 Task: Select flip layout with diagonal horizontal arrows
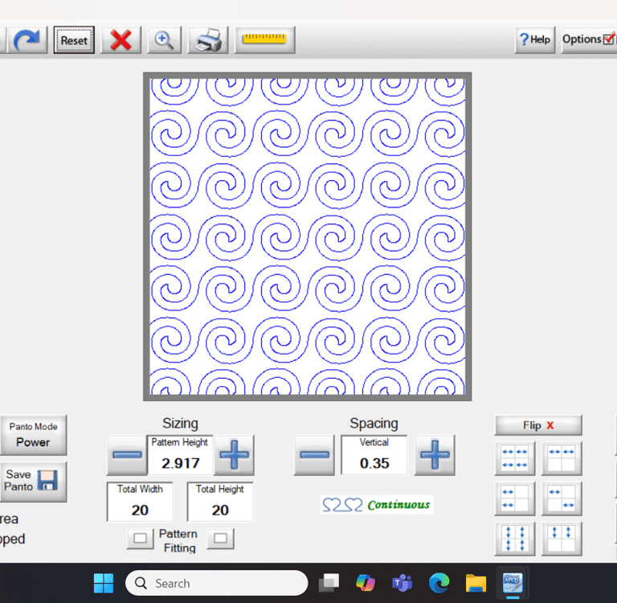point(562,498)
